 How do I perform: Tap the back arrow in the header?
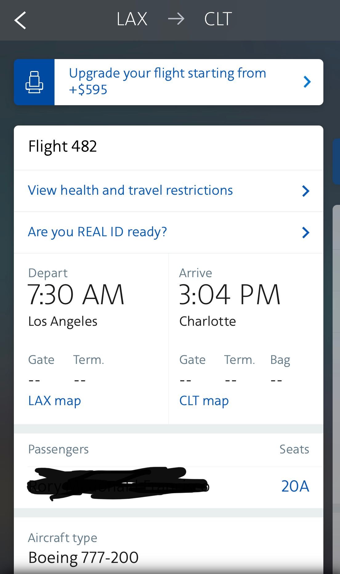click(x=20, y=20)
